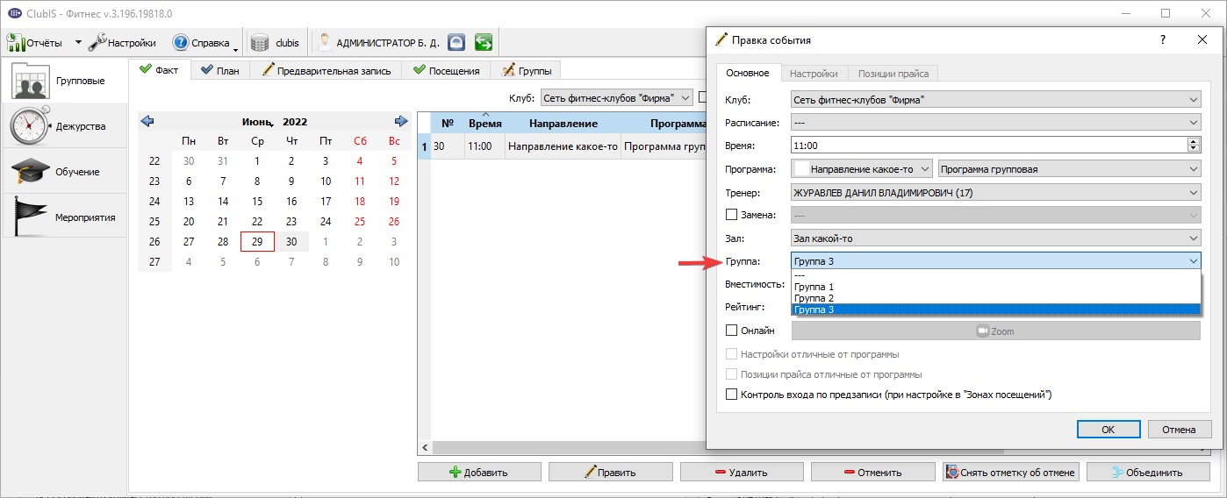Toggle Позиции прайса отличные от программы checkbox
This screenshot has height=498, width=1227.
pyautogui.click(x=732, y=374)
